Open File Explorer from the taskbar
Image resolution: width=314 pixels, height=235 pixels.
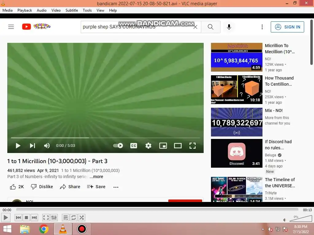[x=25, y=229]
